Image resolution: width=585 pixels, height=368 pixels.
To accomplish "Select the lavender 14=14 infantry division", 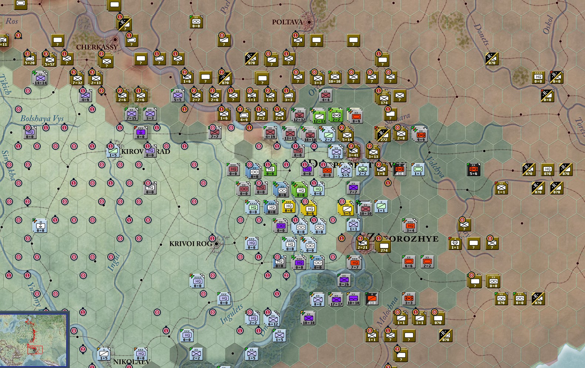I will point(40,79).
